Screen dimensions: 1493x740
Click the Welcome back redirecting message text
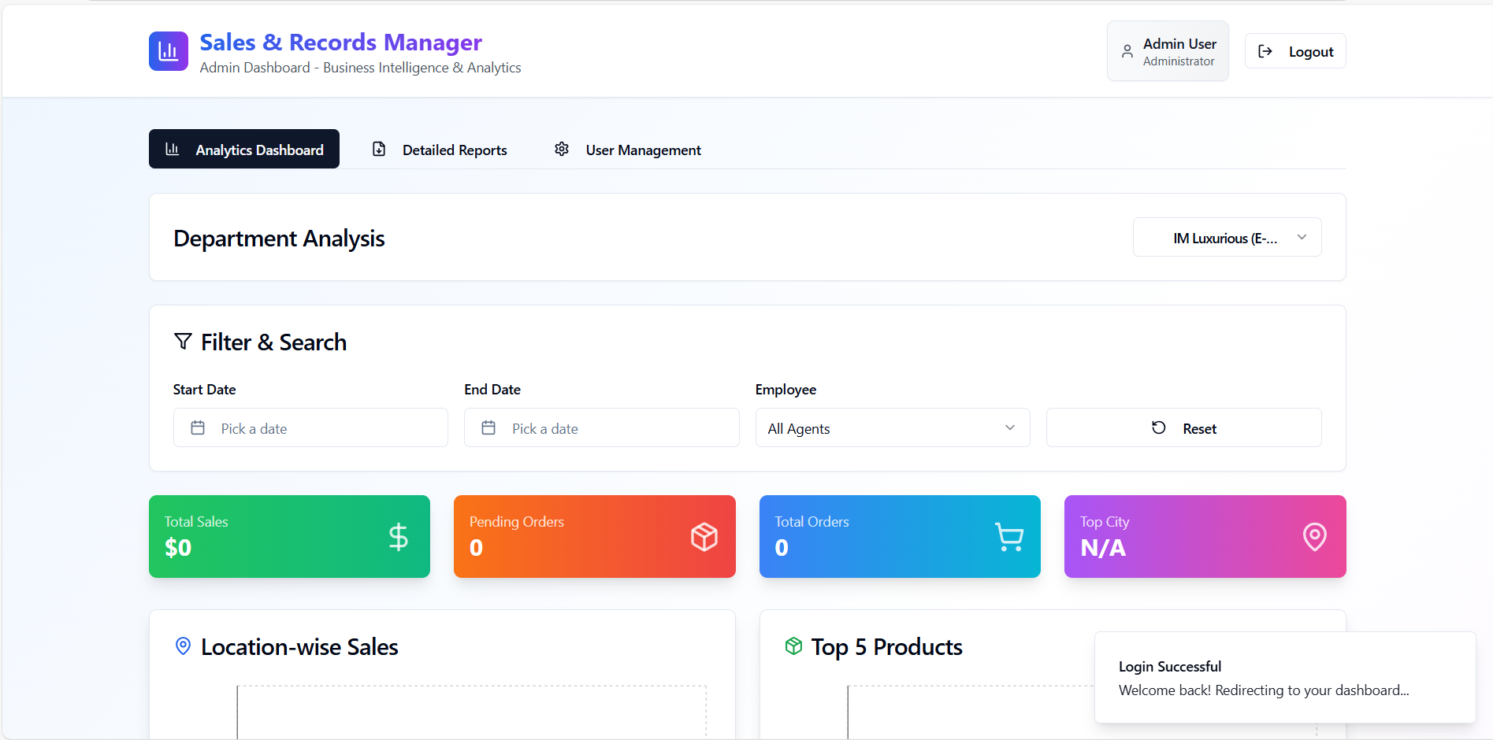[x=1264, y=690]
